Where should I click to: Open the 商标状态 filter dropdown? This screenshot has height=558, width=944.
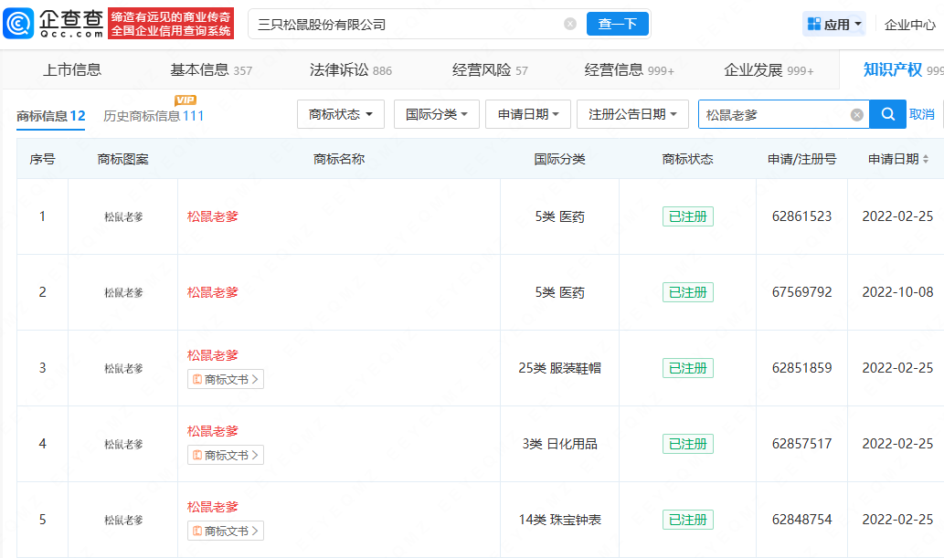pyautogui.click(x=341, y=114)
